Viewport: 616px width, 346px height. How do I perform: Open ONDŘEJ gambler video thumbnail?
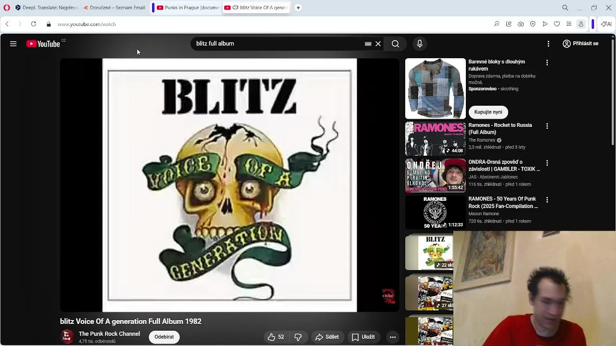coord(436,175)
